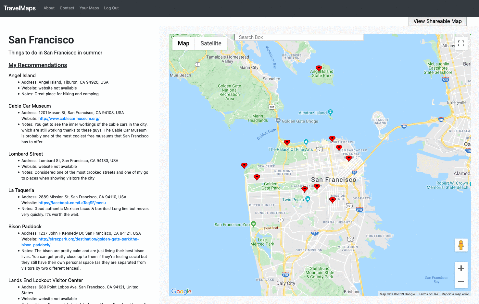The height and width of the screenshot is (304, 479).
Task: Click Report a map error
Action: tap(455, 294)
